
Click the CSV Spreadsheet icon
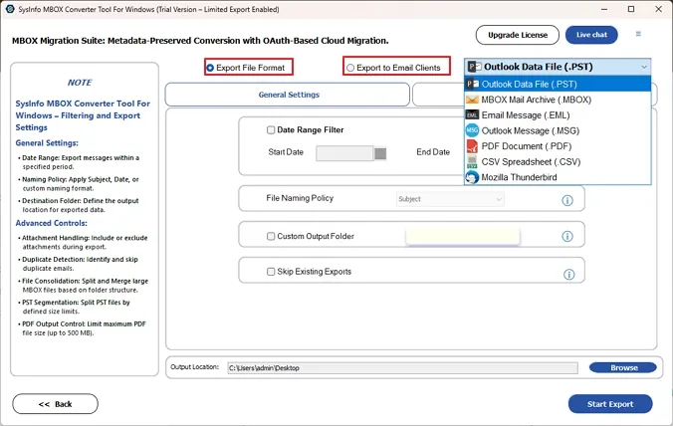click(x=472, y=161)
